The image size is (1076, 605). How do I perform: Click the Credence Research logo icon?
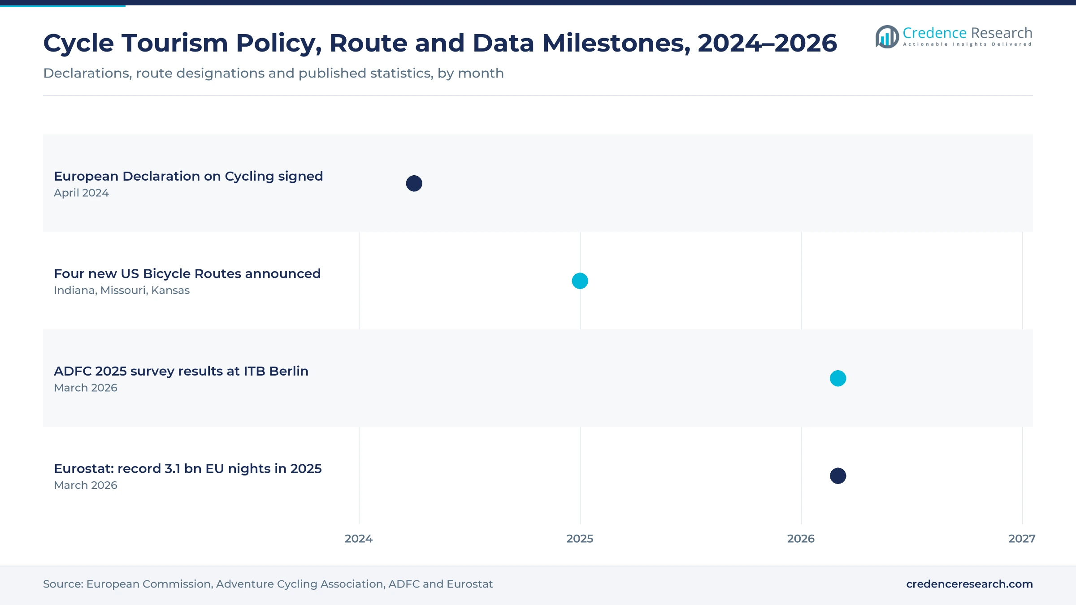pyautogui.click(x=887, y=37)
